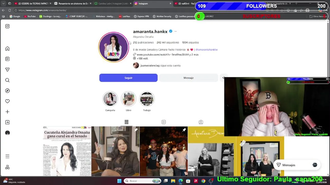
Task: Click the browser back arrow
Action: 3,10
